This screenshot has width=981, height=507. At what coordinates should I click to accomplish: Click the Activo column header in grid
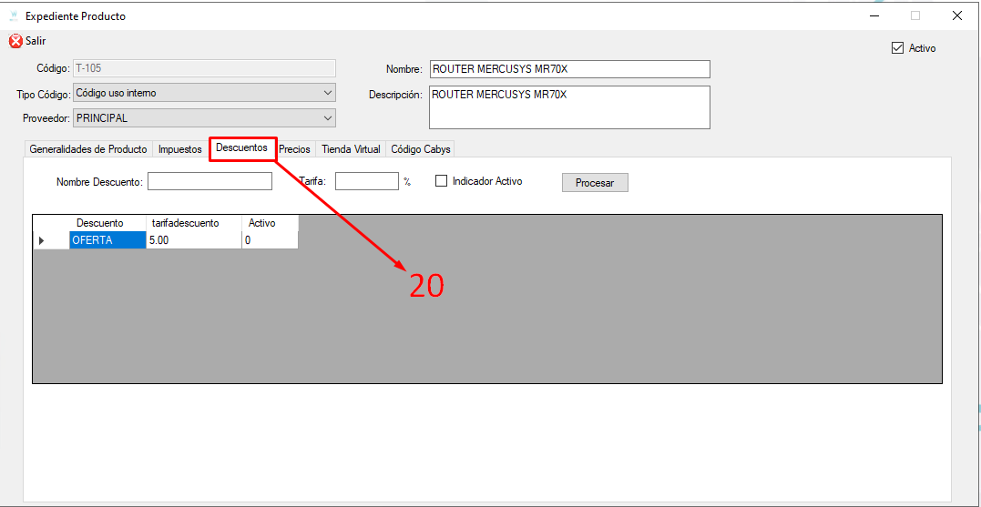pyautogui.click(x=270, y=223)
